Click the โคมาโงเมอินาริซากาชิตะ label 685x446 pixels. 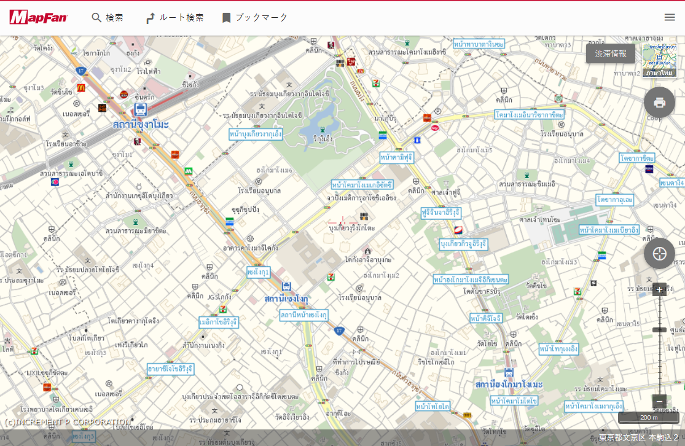[530, 114]
